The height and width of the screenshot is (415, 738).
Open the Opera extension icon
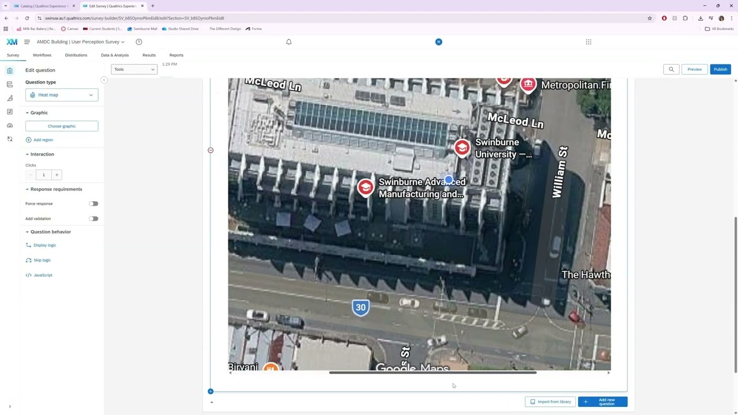click(664, 18)
